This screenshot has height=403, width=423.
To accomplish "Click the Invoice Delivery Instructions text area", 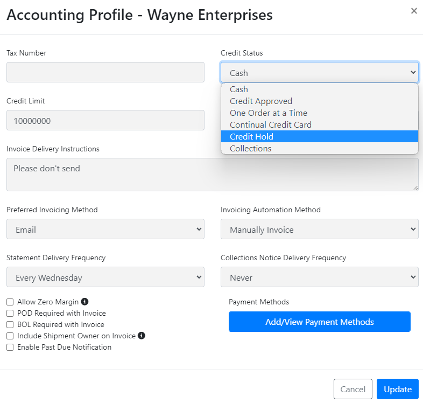I will [213, 175].
